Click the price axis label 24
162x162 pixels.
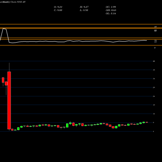pos(154,96)
